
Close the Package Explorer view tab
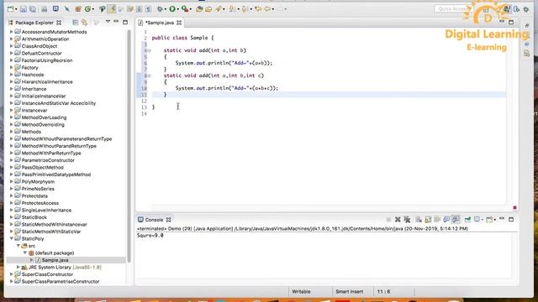click(59, 23)
